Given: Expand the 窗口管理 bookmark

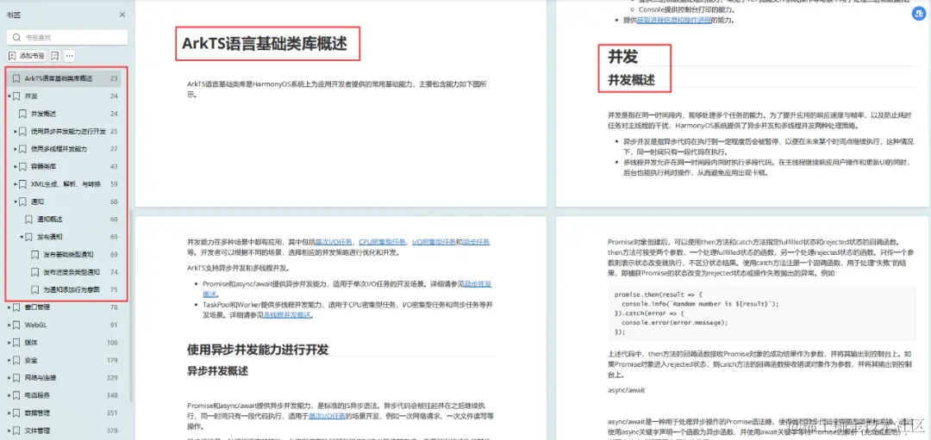Looking at the screenshot, I should coord(9,307).
